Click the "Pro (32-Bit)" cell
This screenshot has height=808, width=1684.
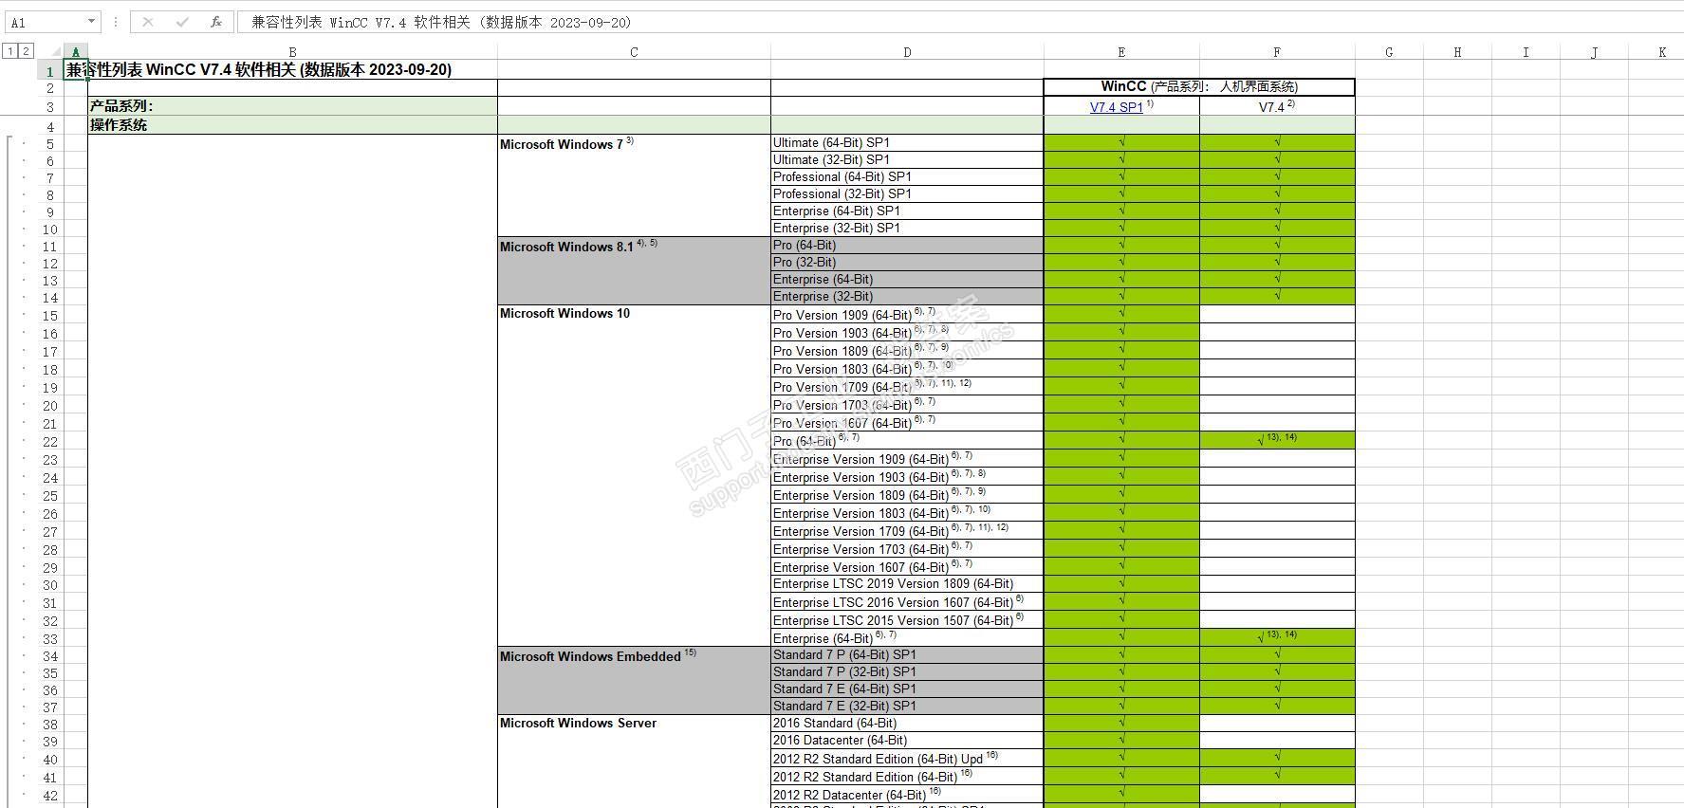[x=907, y=263]
